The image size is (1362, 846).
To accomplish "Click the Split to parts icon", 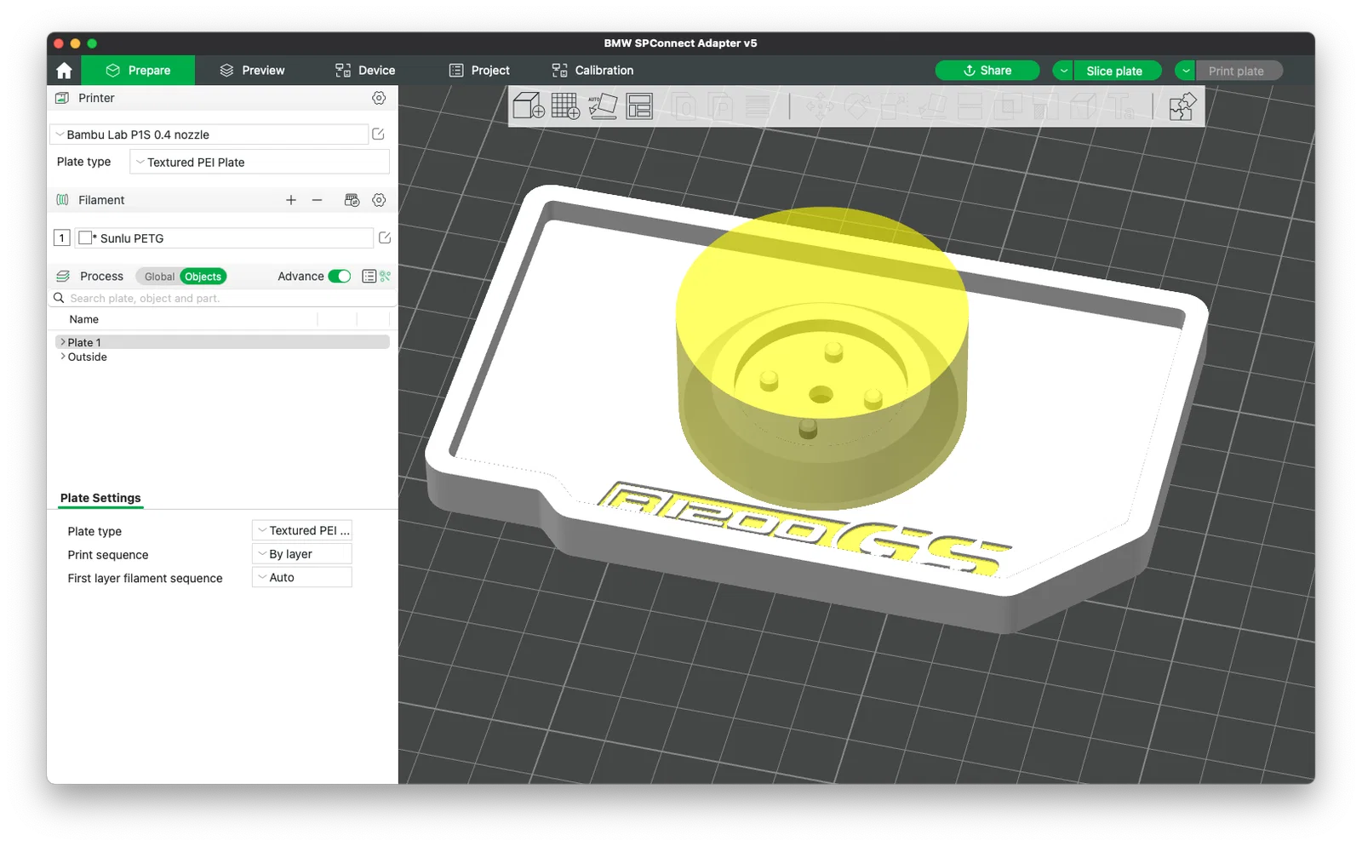I will point(720,106).
